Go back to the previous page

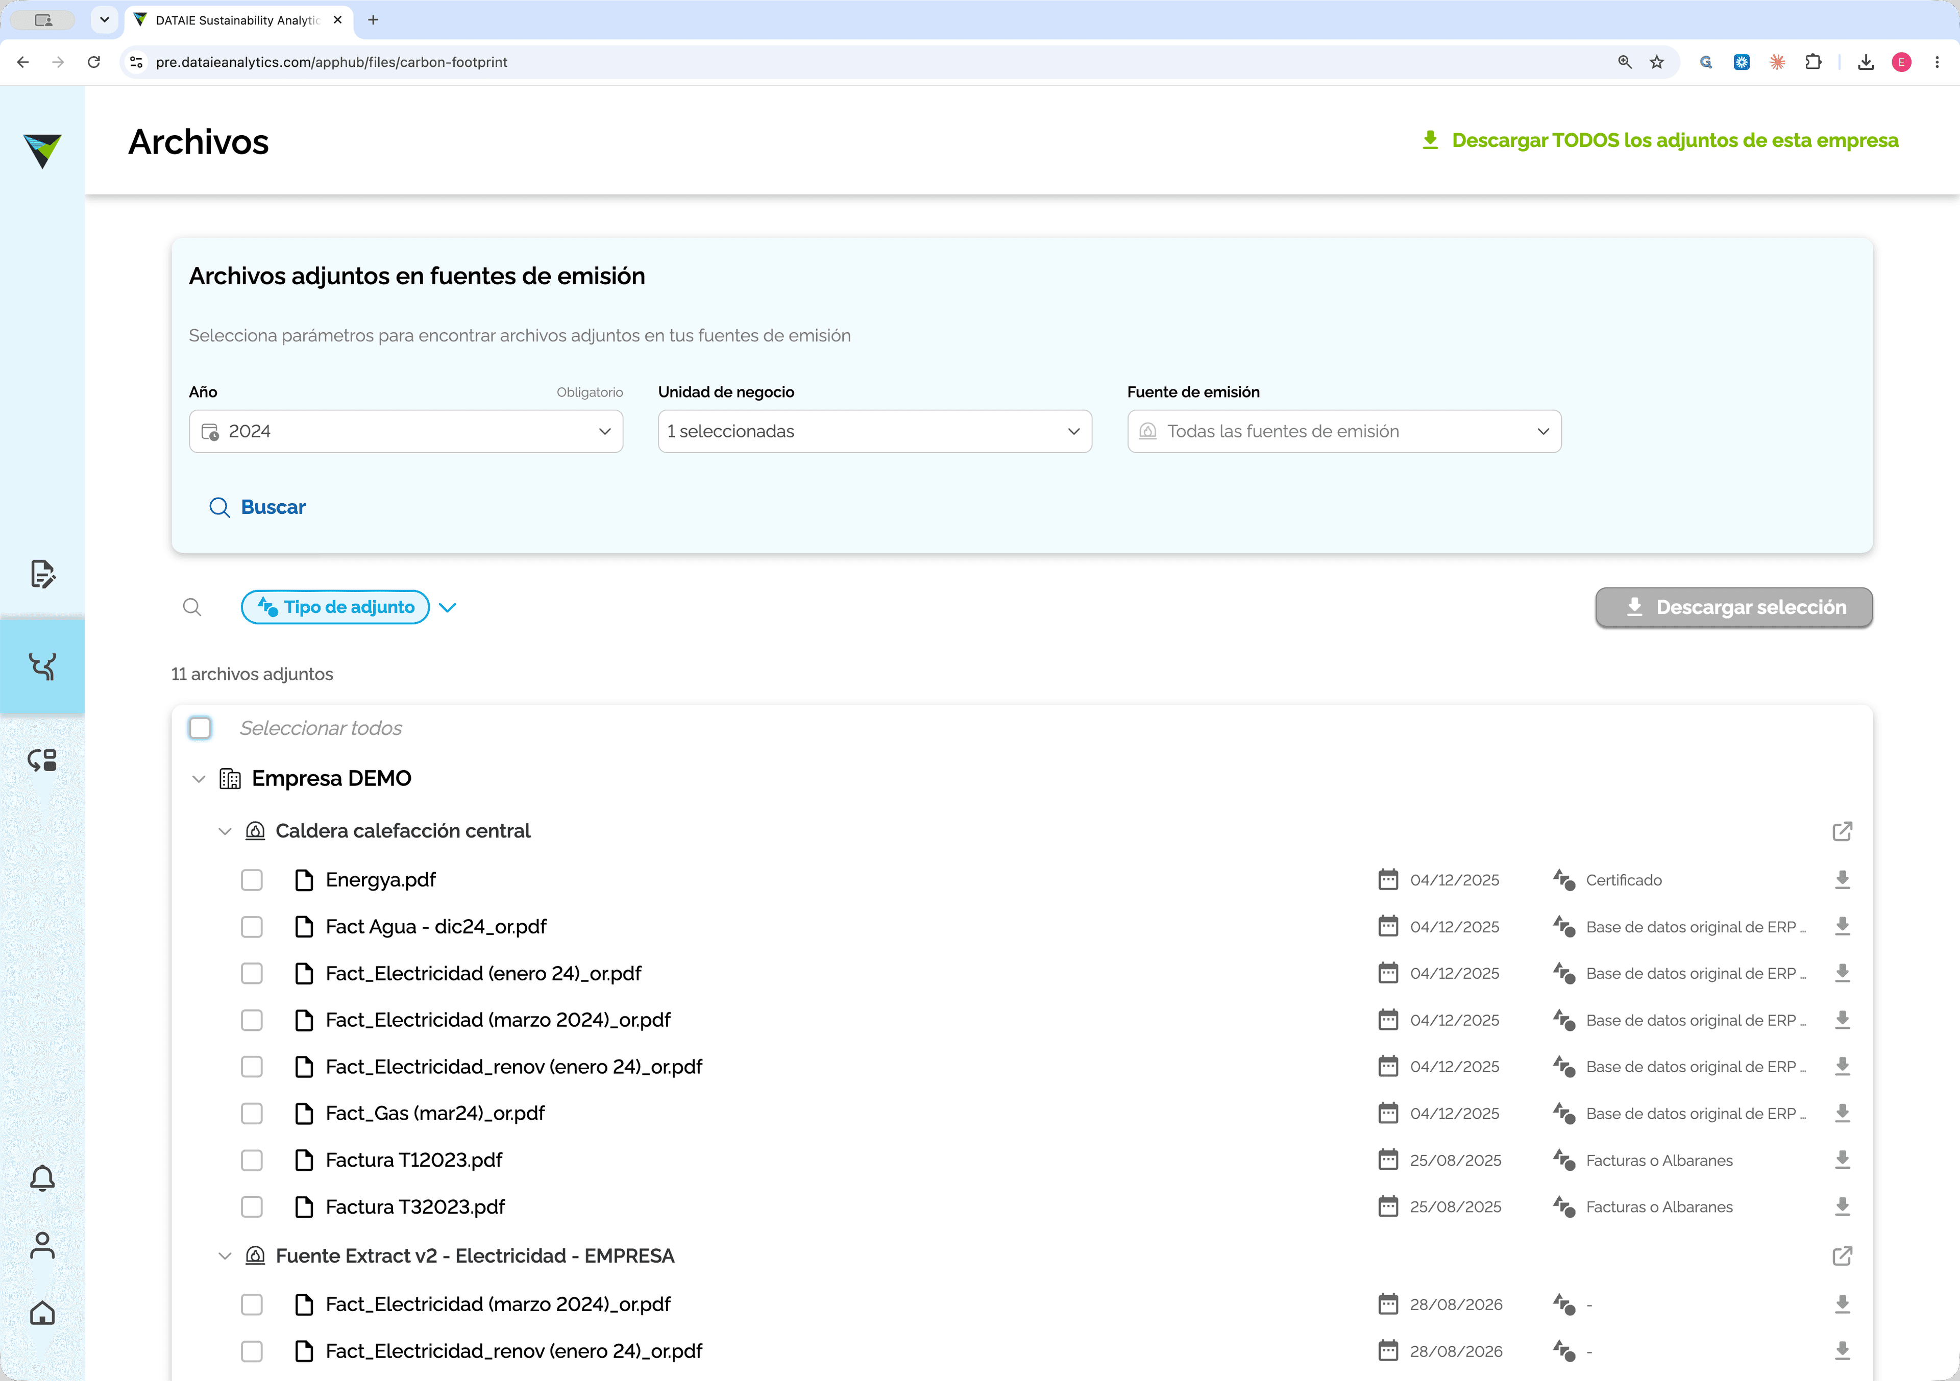(x=23, y=62)
